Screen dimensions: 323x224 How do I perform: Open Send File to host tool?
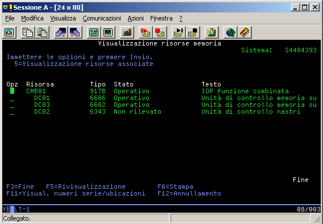point(61,32)
